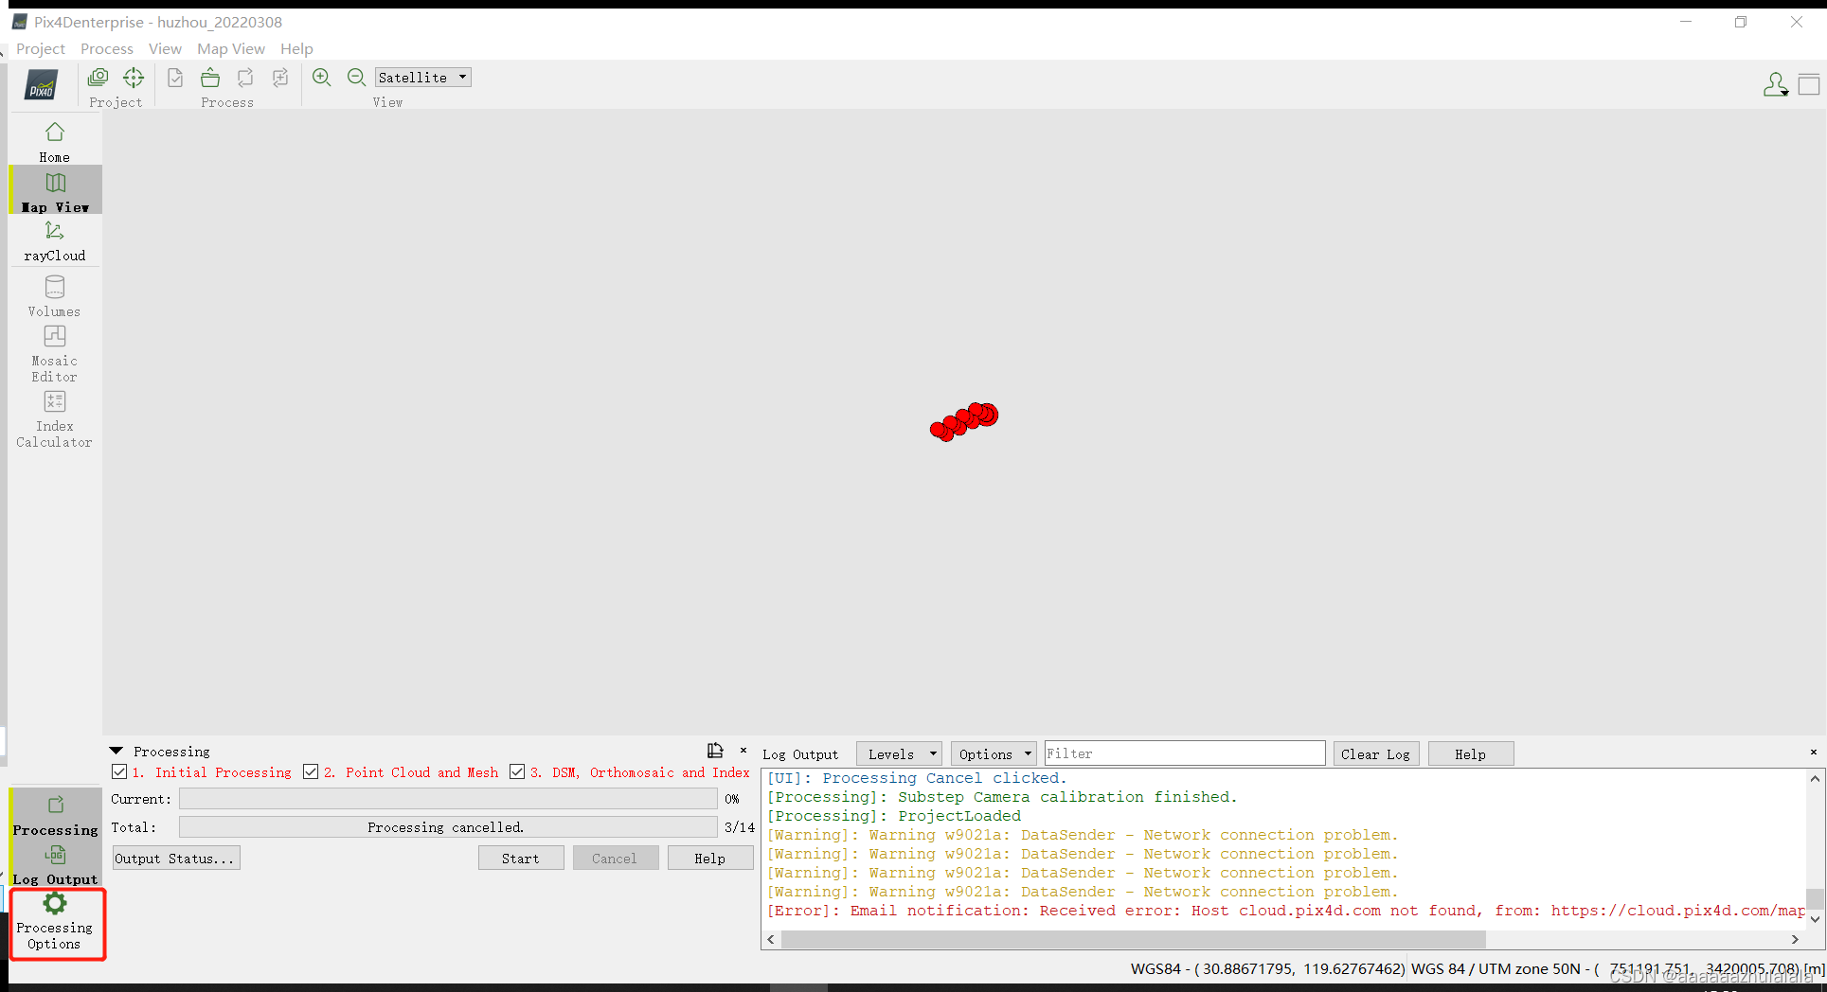Open the Satellite map type dropdown
This screenshot has width=1827, height=992.
click(422, 78)
